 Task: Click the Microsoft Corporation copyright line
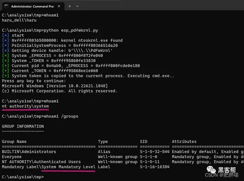pos(60,91)
